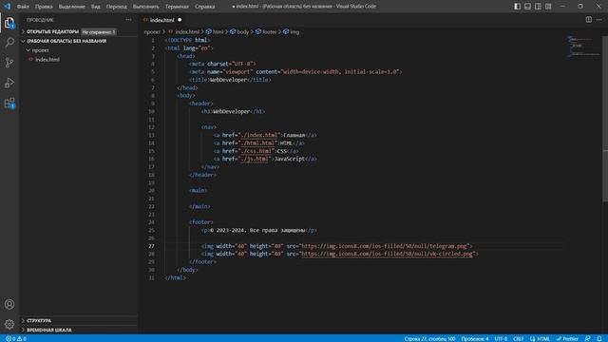Split the editor to the right
This screenshot has width=608, height=342.
[589, 19]
